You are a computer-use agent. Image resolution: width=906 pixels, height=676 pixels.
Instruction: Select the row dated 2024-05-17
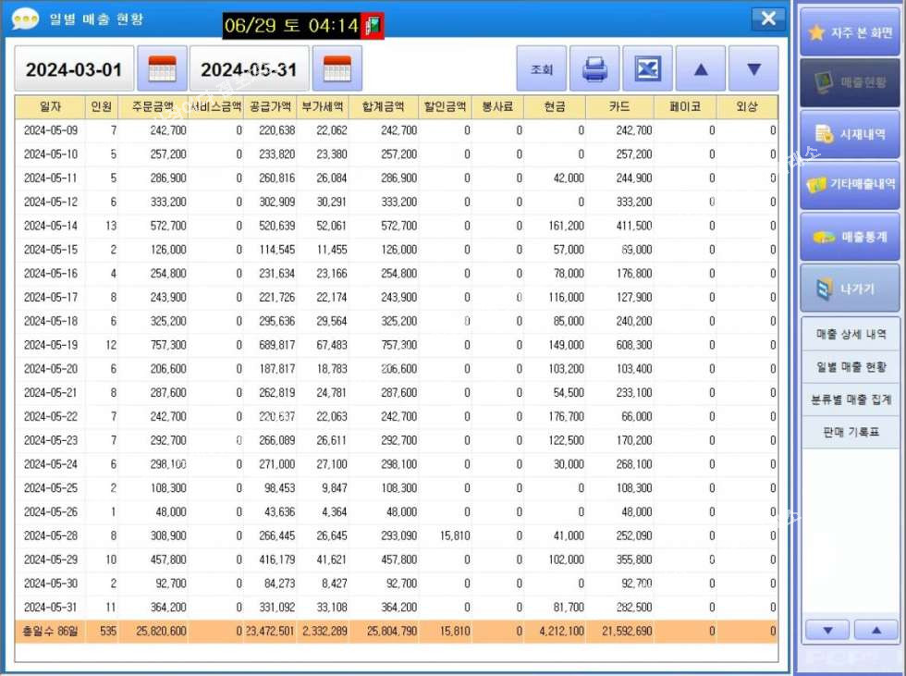pyautogui.click(x=397, y=298)
